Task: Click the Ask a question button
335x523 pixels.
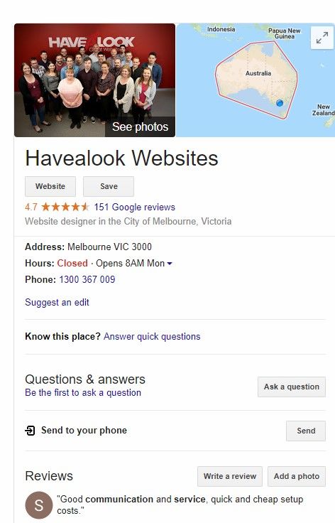Action: (x=292, y=387)
